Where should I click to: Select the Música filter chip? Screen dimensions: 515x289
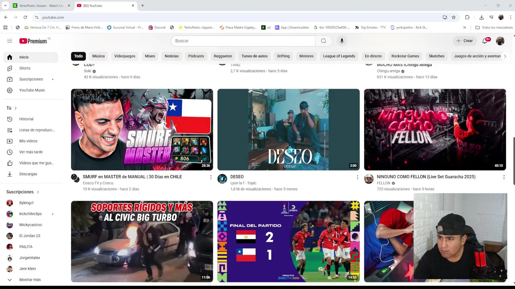point(98,56)
